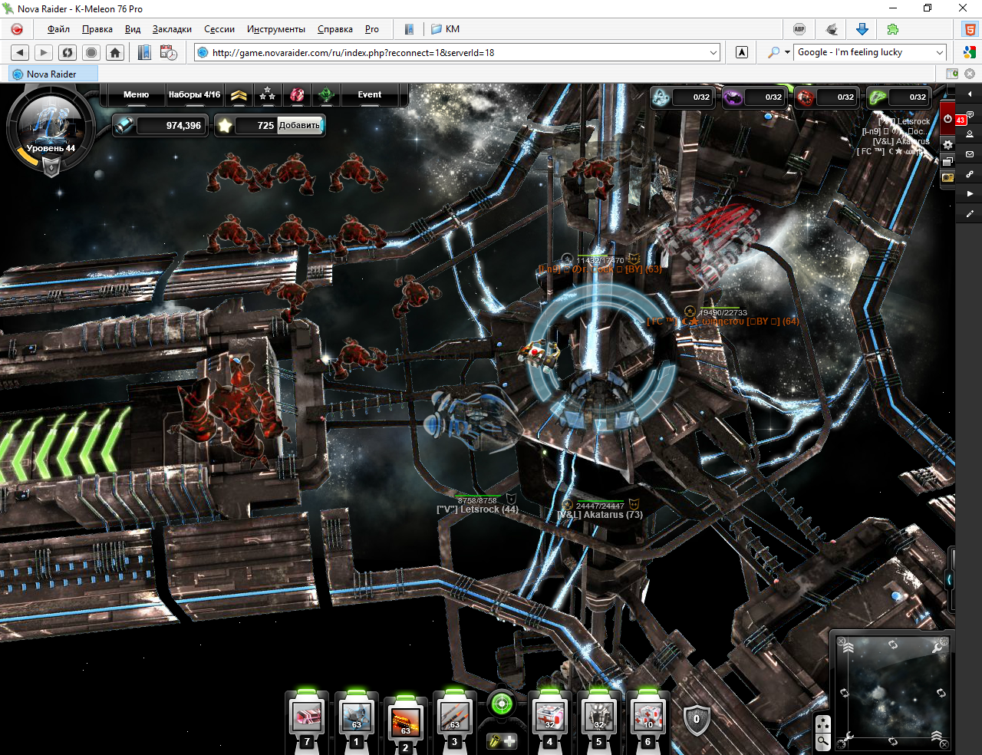The image size is (982, 755).
Task: Click the red ore resource 0/32
Action: [x=826, y=97]
